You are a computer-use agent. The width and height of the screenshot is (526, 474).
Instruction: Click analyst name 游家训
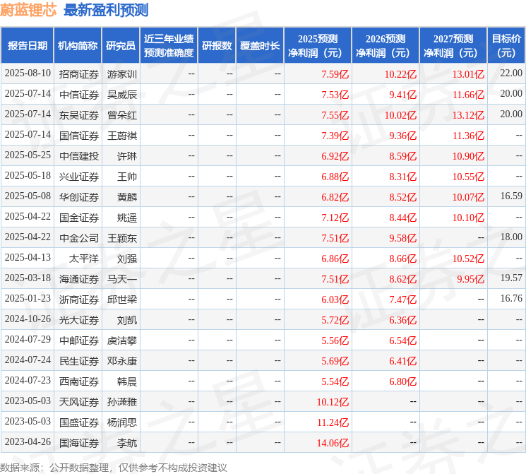(121, 74)
